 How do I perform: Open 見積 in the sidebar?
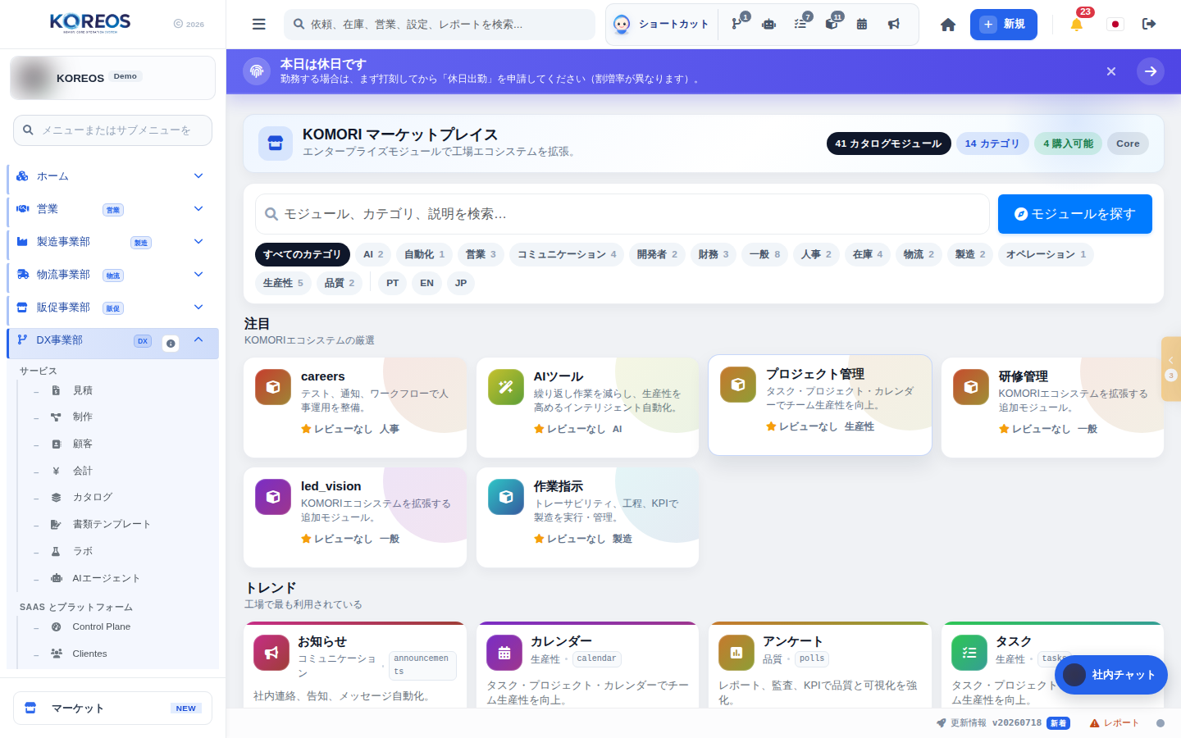click(x=82, y=390)
